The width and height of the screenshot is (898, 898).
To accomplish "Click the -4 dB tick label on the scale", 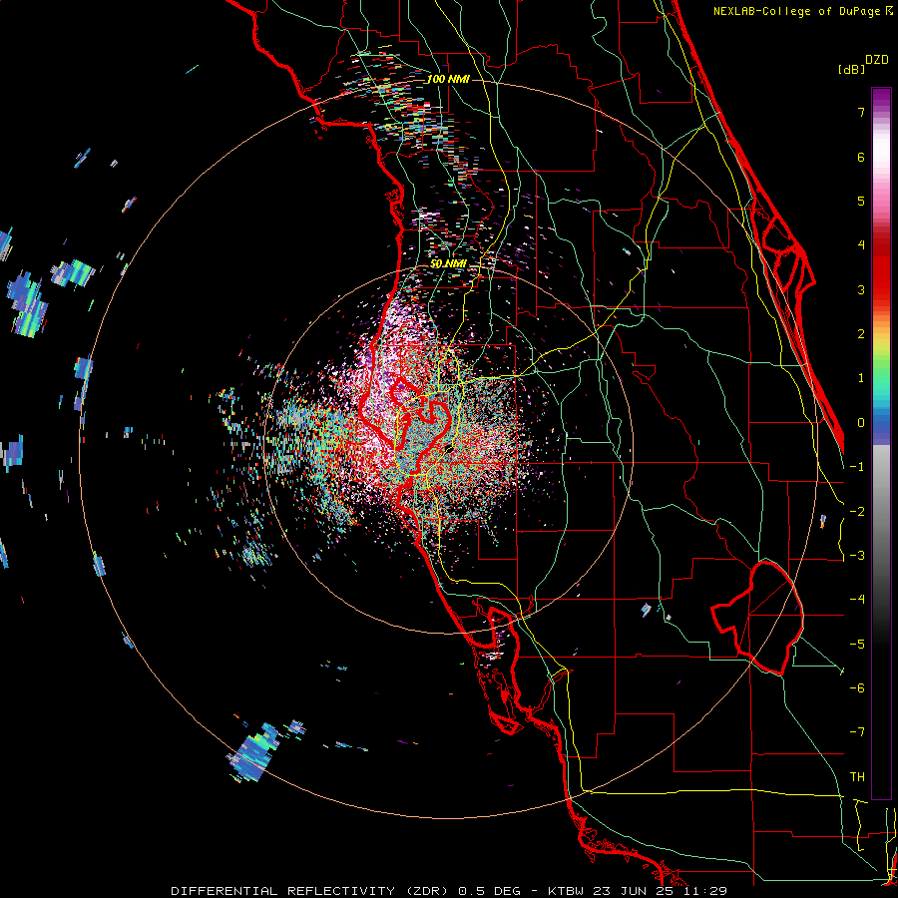I will pyautogui.click(x=857, y=600).
